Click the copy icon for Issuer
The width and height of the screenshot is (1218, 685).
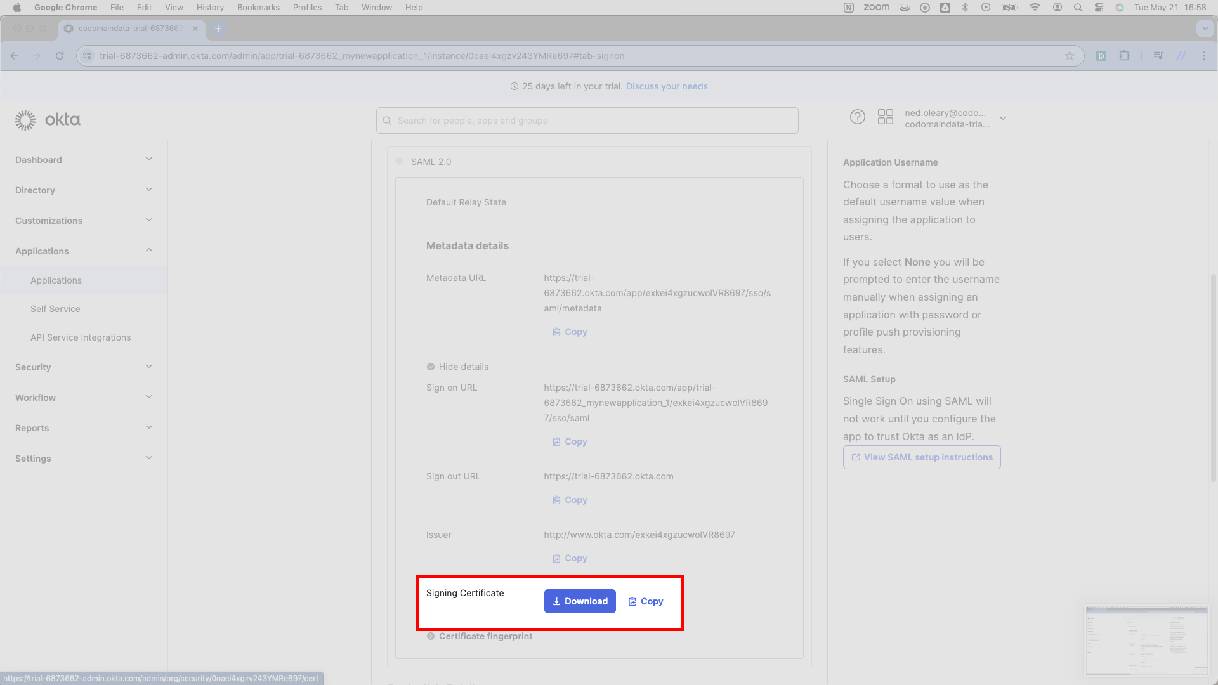[556, 558]
